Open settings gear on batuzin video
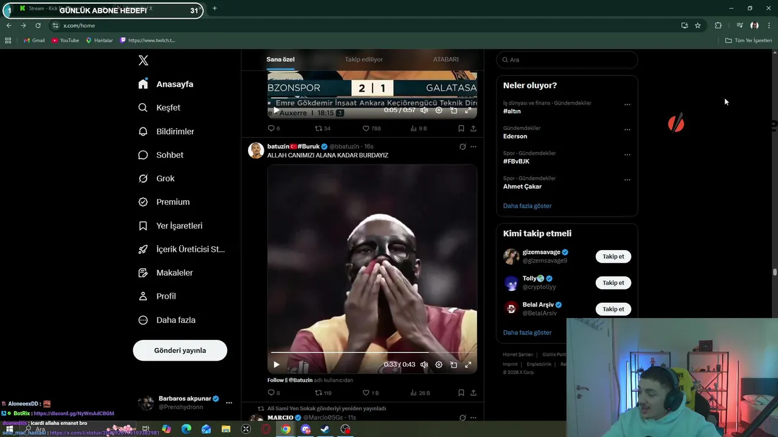This screenshot has height=437, width=778. point(439,365)
